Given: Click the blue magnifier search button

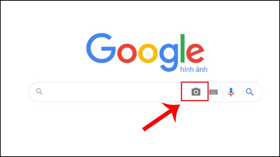Looking at the screenshot, I should click(250, 92).
